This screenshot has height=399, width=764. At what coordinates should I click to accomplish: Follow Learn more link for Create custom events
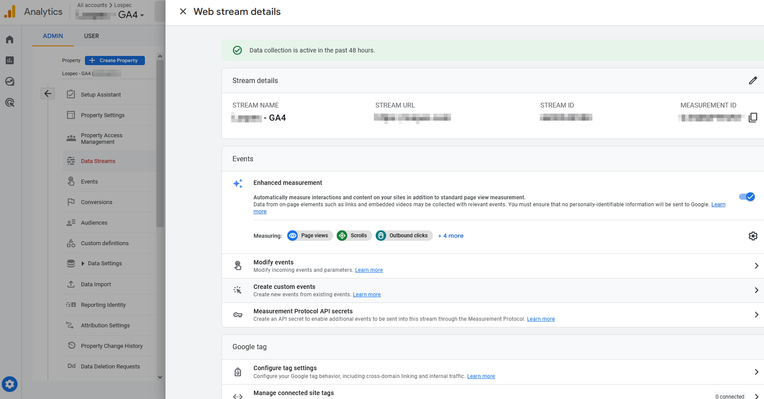click(x=366, y=295)
